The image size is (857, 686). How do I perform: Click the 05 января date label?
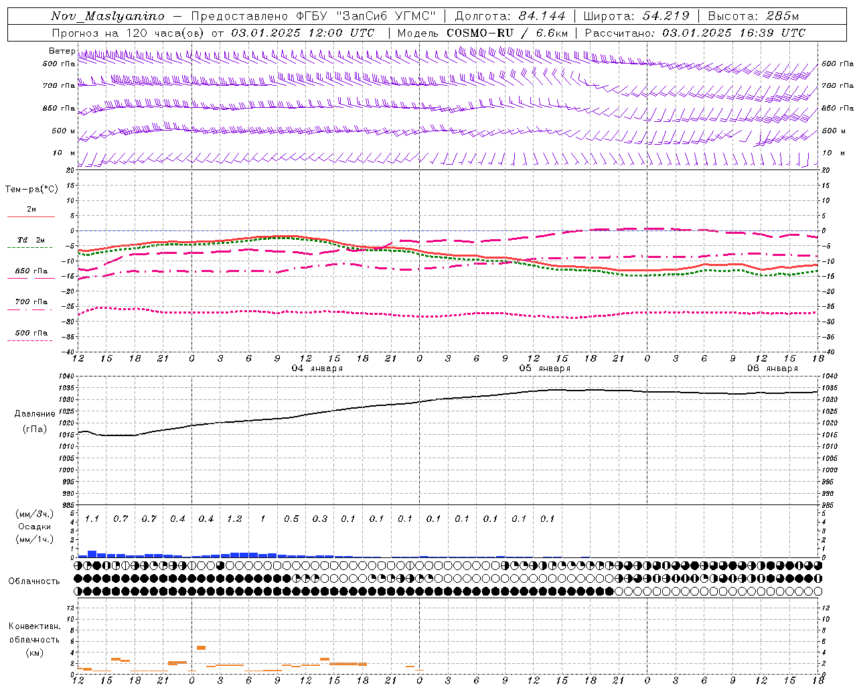[545, 368]
